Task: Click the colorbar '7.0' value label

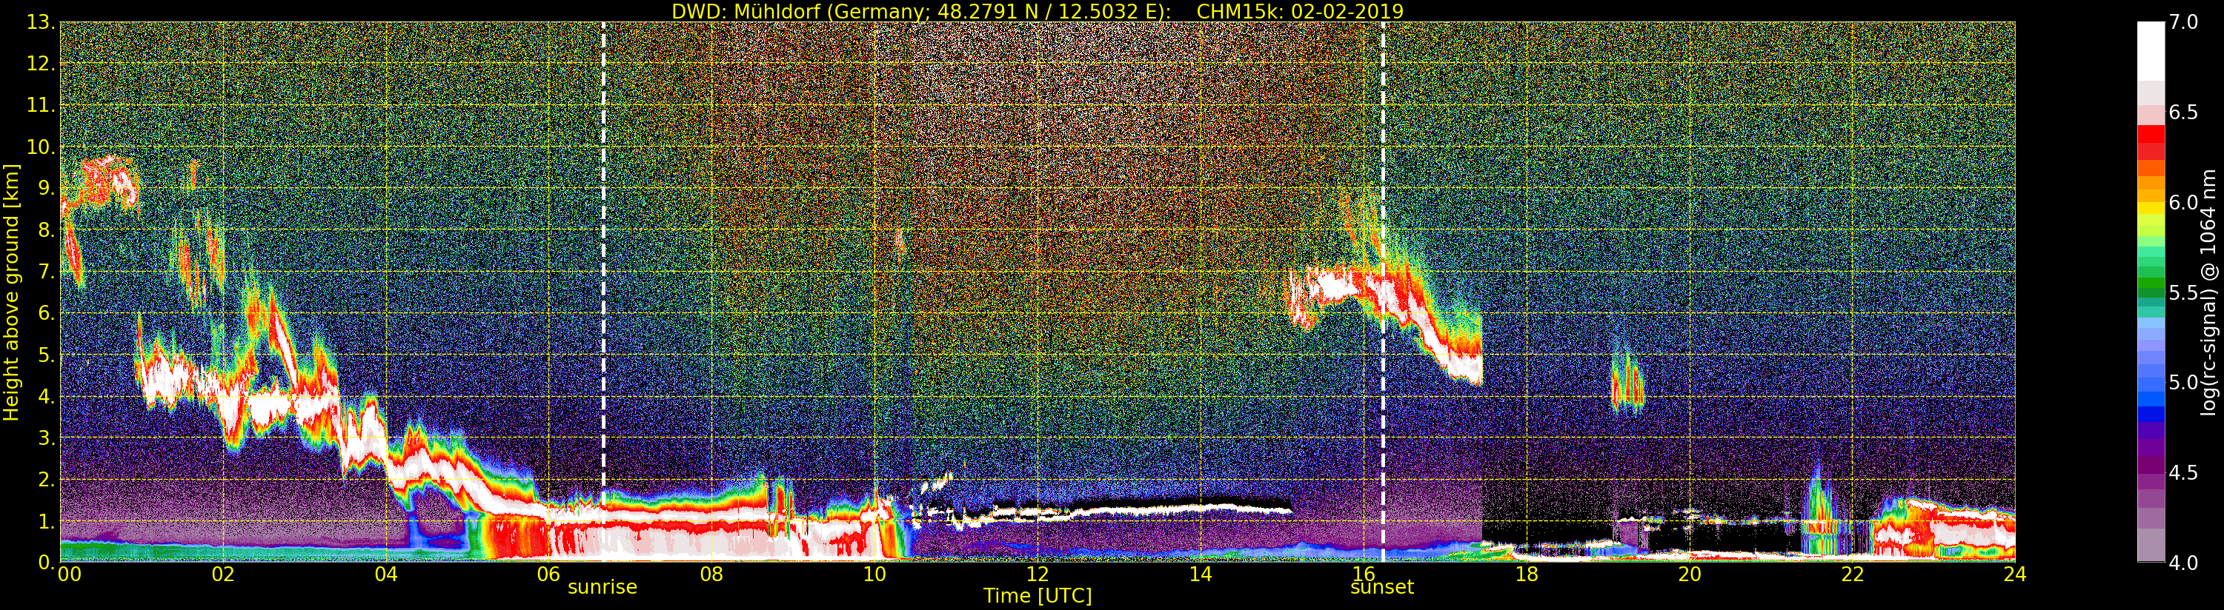Action: 2183,22
